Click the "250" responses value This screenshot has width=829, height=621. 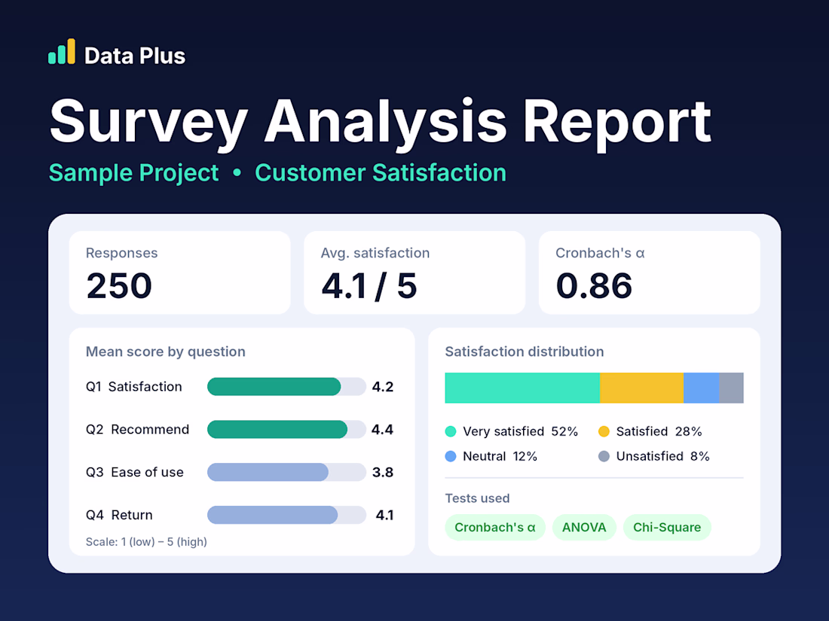[119, 286]
